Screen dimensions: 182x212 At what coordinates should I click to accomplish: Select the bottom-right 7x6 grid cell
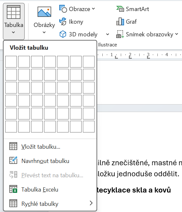coord(89,127)
